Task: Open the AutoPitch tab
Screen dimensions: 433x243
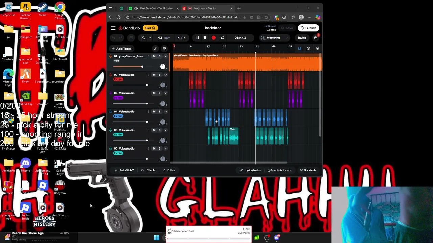Action: pos(124,170)
